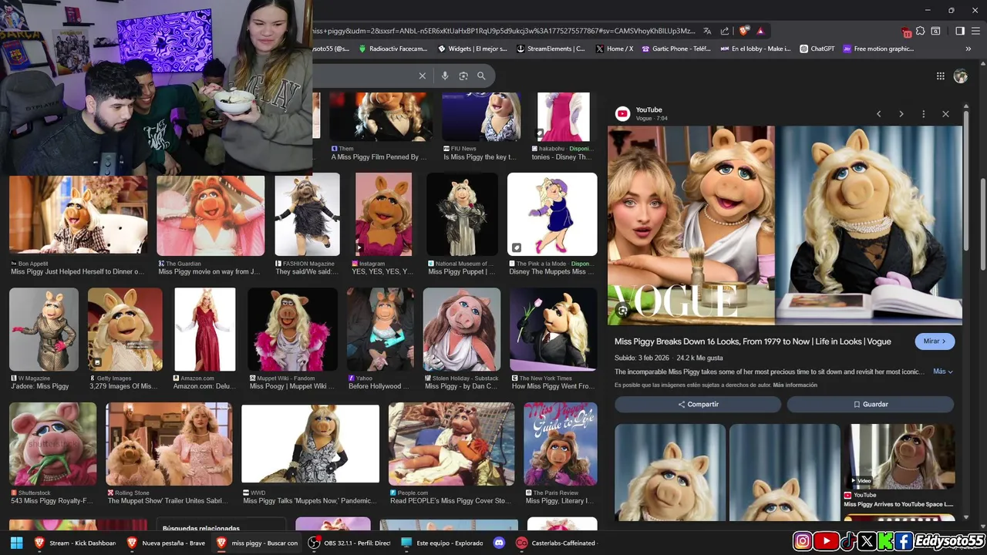Open the Home / X bookmark
Image resolution: width=987 pixels, height=555 pixels.
pyautogui.click(x=615, y=49)
